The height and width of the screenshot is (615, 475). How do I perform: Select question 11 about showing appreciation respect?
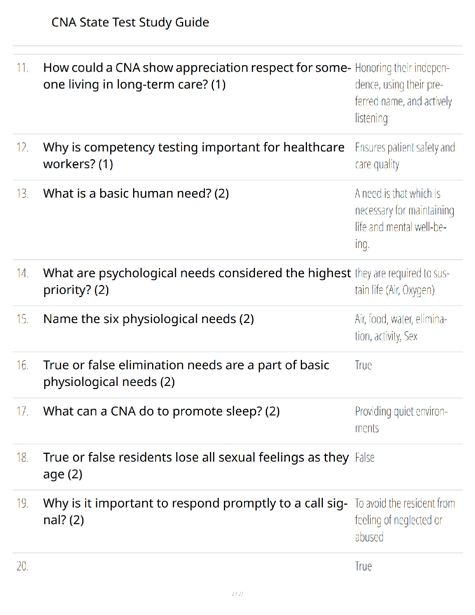click(197, 76)
